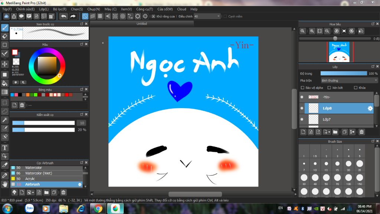Screen dimensions: 380x214
Task: Enable the Xén bớt checkbox
Action: click(x=329, y=88)
